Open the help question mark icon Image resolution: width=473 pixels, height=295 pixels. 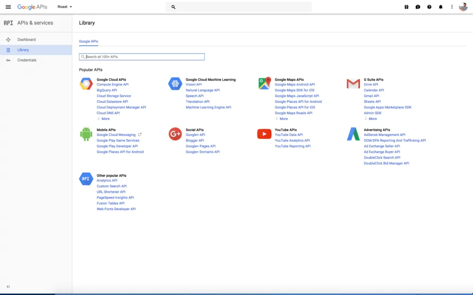point(429,6)
